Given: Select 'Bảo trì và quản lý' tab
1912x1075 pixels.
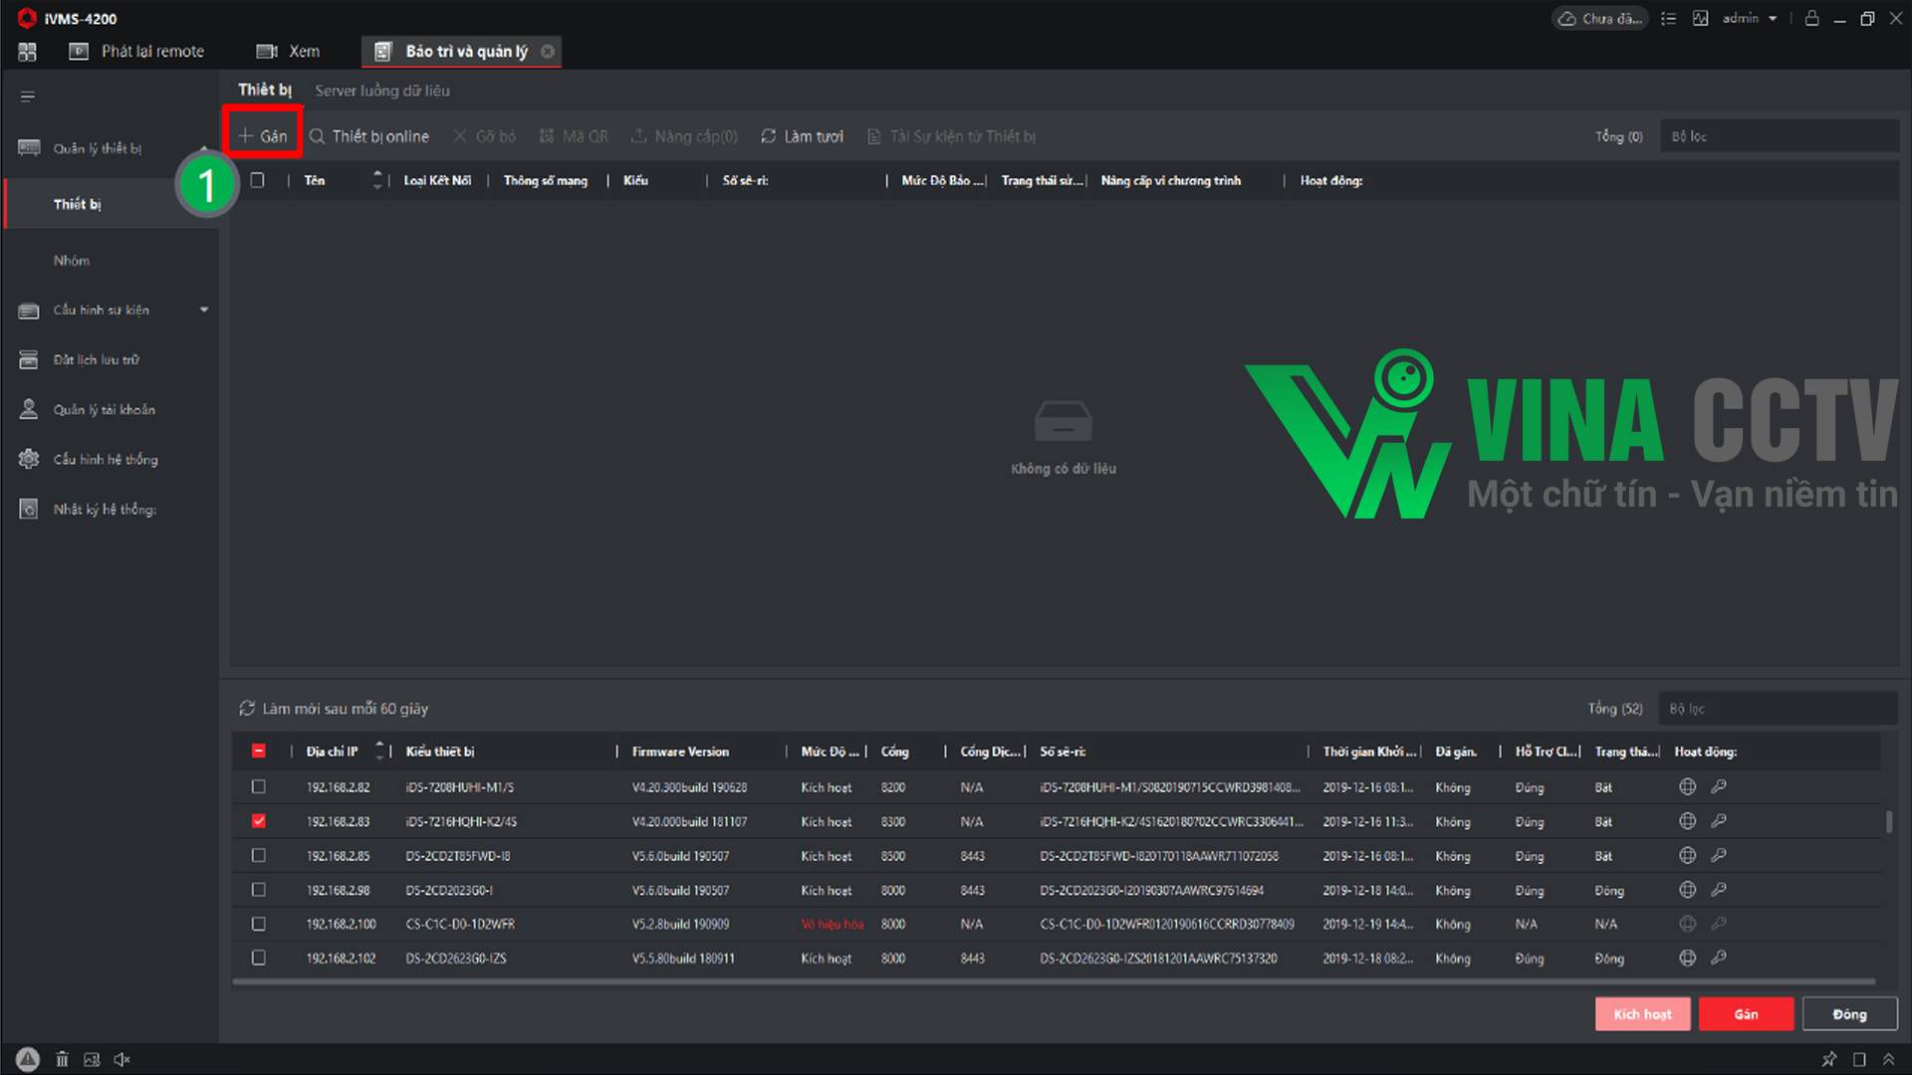Looking at the screenshot, I should [x=462, y=51].
